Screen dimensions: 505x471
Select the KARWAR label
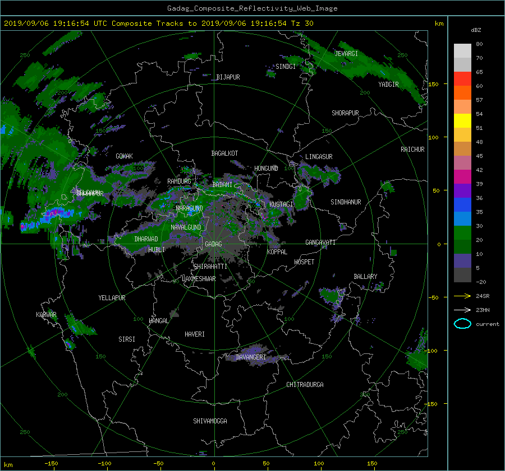(x=46, y=315)
